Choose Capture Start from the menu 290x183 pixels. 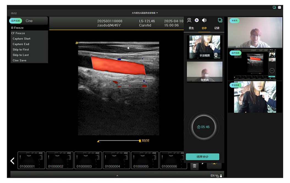click(21, 39)
